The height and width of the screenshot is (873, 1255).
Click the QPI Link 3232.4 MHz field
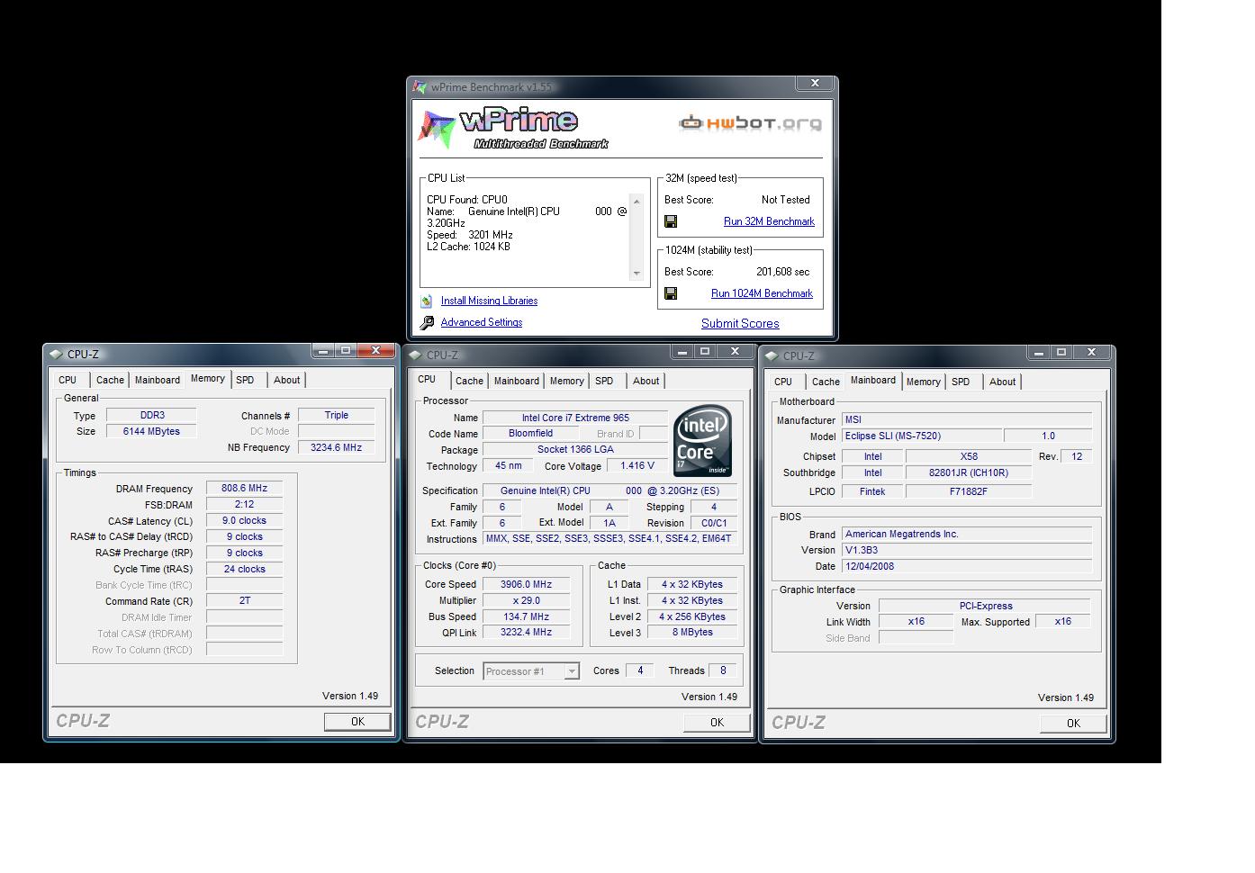526,632
